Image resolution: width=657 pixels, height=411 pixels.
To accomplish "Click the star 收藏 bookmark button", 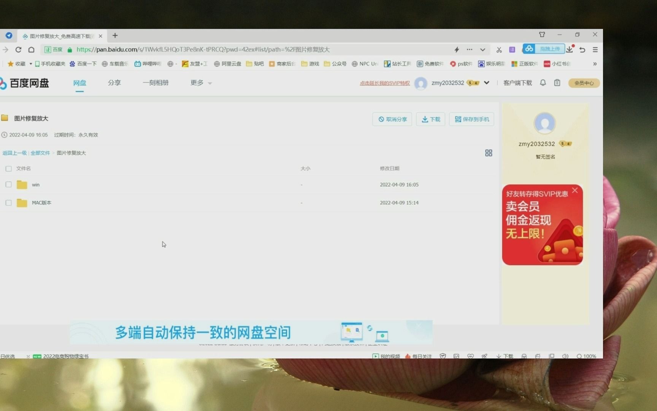I will (16, 64).
